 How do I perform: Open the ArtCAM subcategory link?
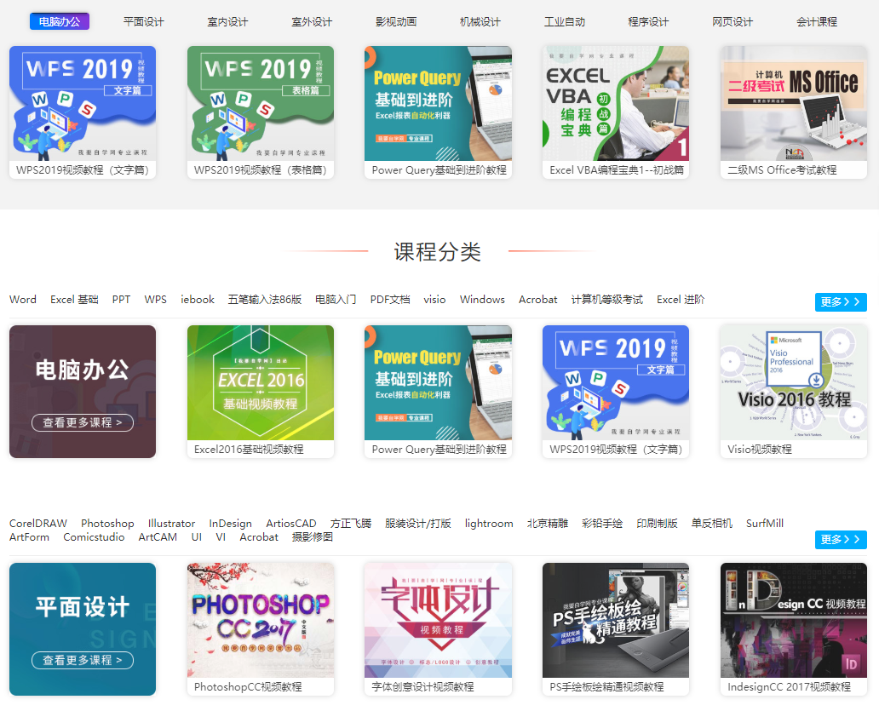tap(158, 536)
